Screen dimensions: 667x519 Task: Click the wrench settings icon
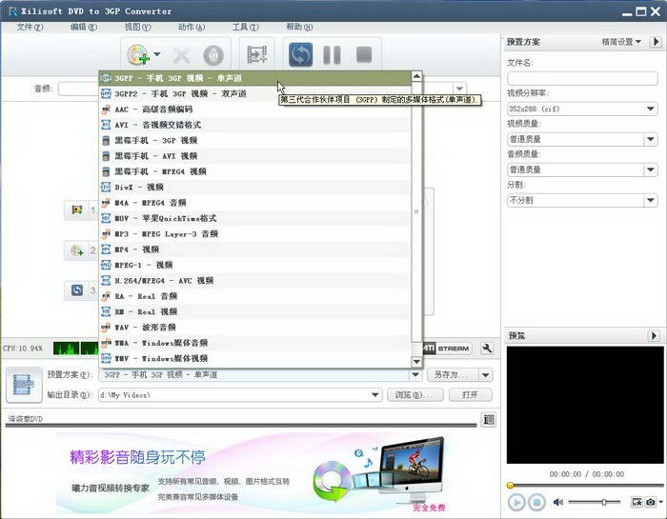pos(487,349)
